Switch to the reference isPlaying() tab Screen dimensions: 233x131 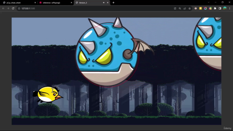[x=55, y=3]
